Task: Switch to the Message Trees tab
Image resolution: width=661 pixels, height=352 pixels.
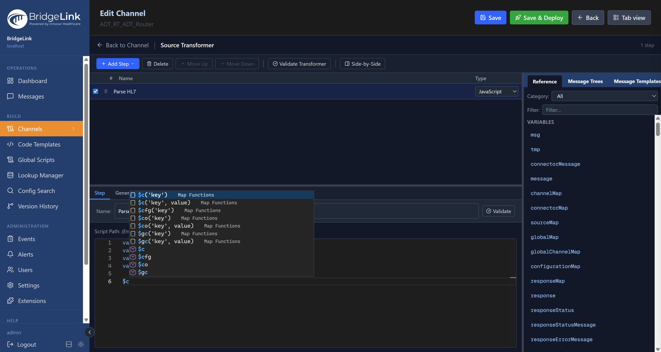Action: 585,81
